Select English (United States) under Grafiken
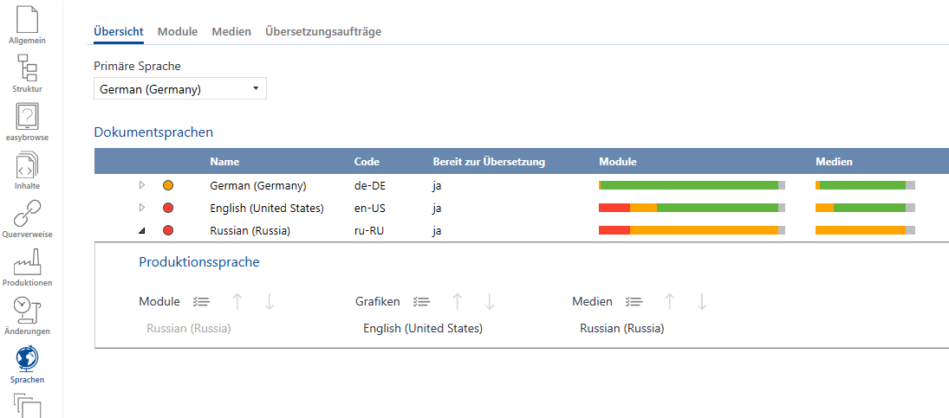Screen dimensions: 949x418 coord(423,329)
